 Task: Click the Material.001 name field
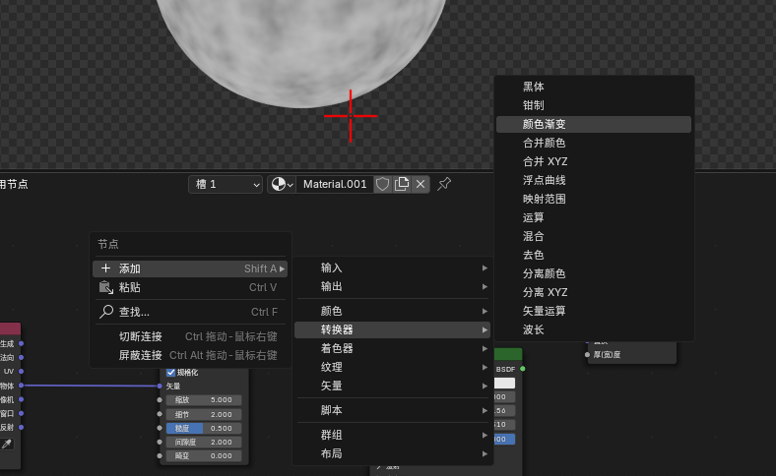click(x=335, y=184)
